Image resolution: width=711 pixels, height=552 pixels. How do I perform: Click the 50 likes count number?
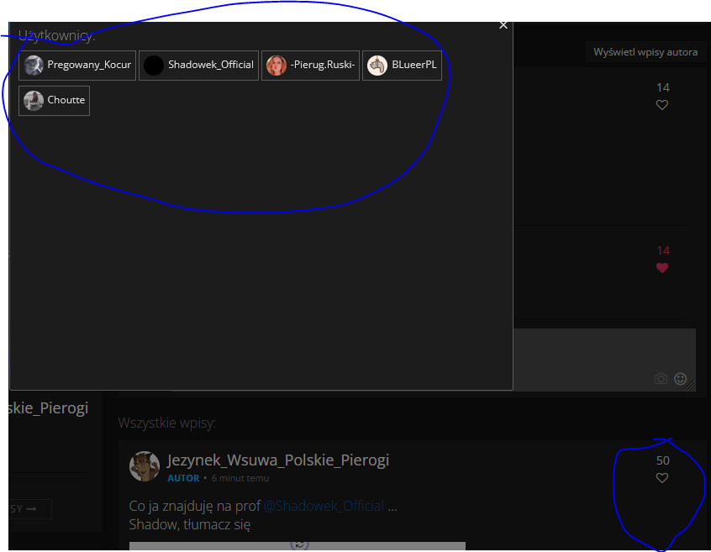click(662, 460)
